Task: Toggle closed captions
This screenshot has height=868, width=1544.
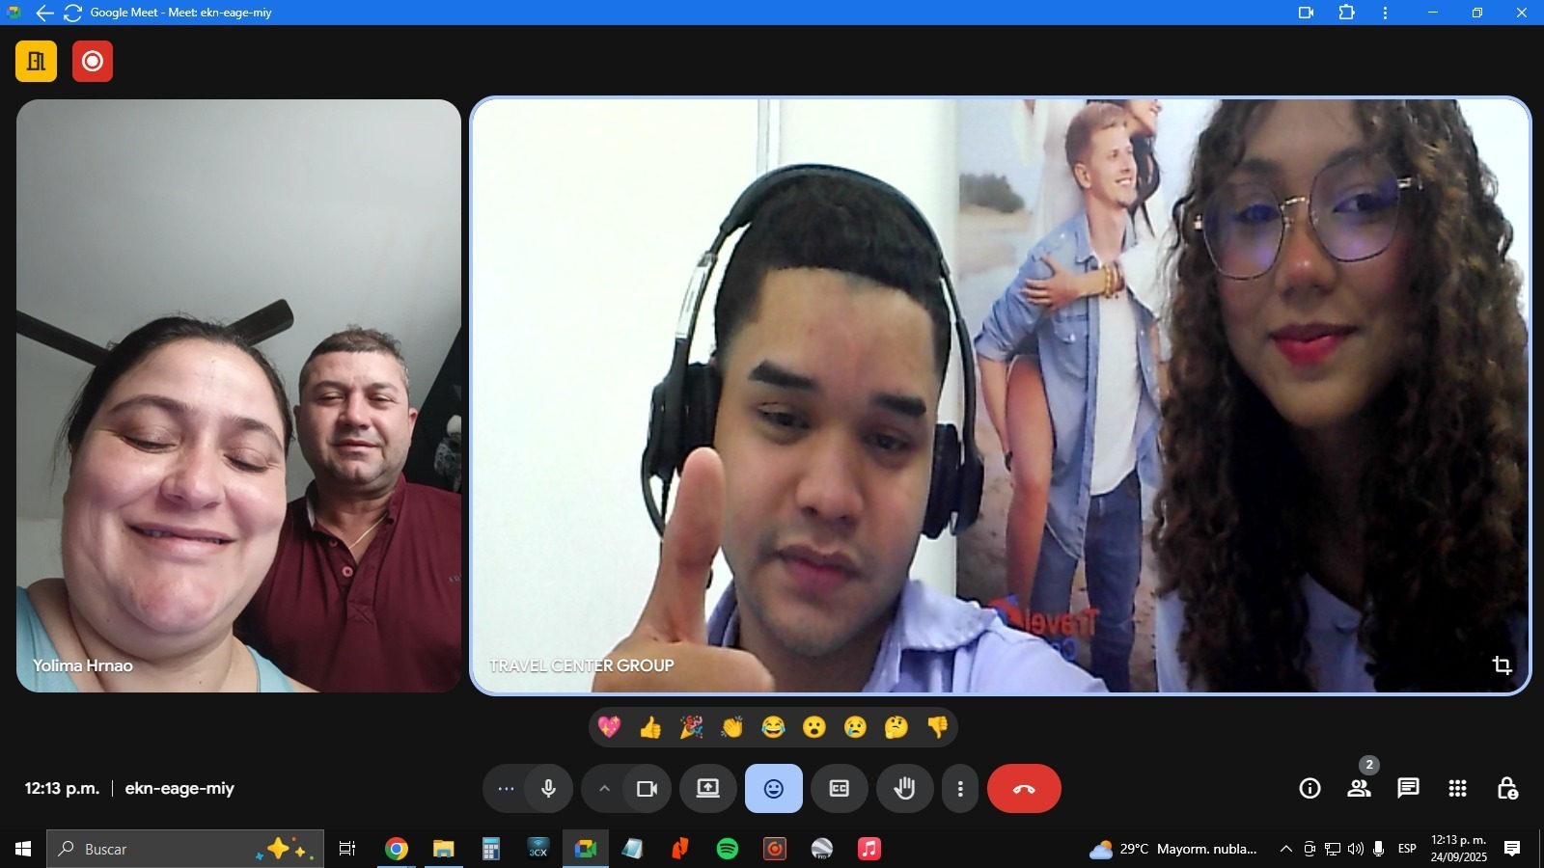Action: coord(839,789)
